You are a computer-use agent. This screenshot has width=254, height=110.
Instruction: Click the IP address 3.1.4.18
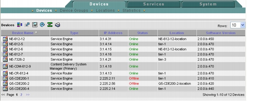[106, 66]
